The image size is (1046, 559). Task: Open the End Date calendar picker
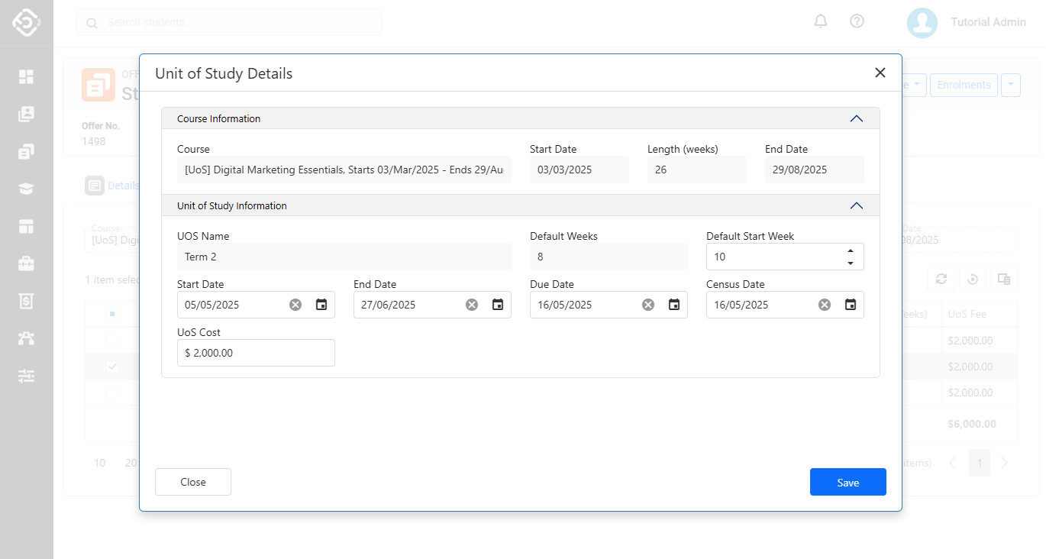coord(498,305)
